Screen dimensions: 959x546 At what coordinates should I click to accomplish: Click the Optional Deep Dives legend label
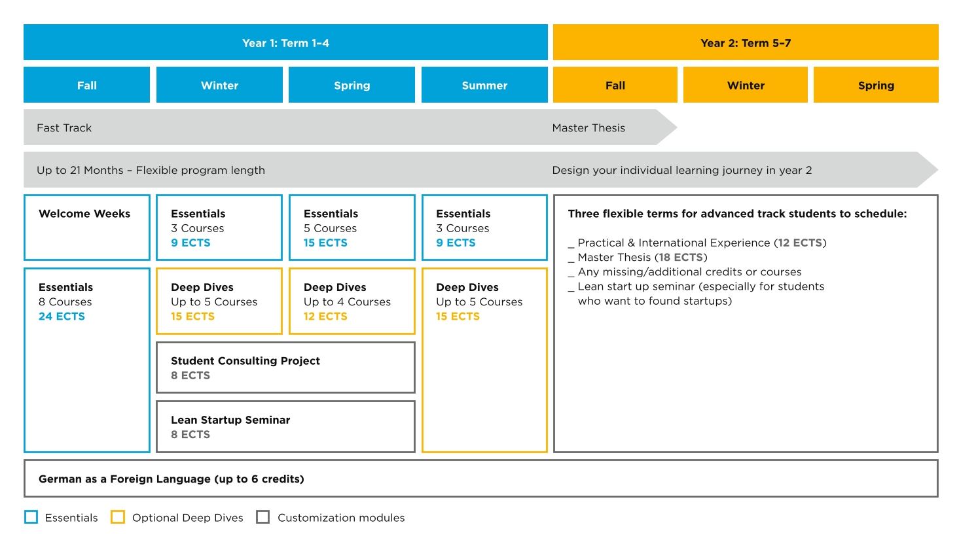coord(188,518)
